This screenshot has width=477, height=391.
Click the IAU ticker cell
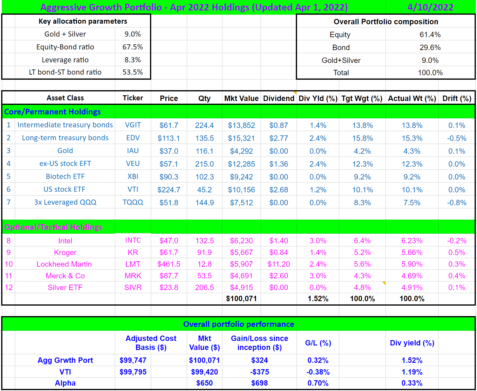click(x=133, y=151)
